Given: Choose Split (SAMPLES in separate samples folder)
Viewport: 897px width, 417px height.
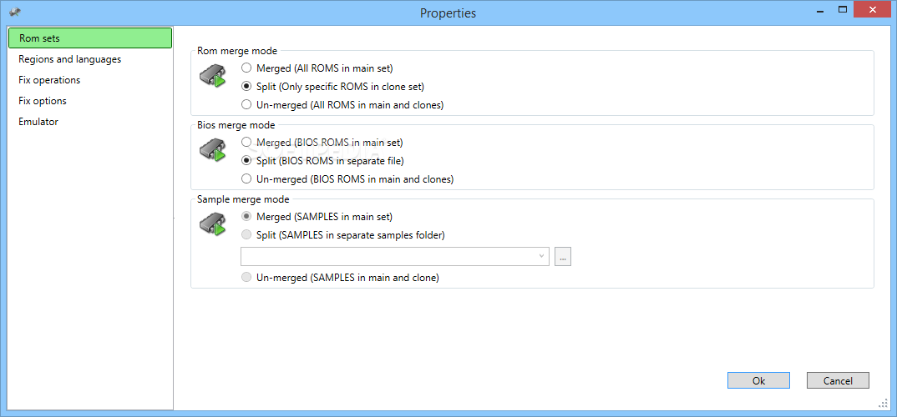Looking at the screenshot, I should (x=343, y=235).
